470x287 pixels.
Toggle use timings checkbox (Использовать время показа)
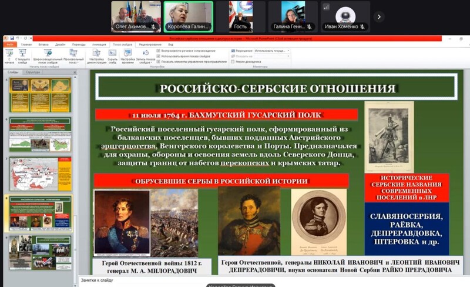click(x=158, y=56)
